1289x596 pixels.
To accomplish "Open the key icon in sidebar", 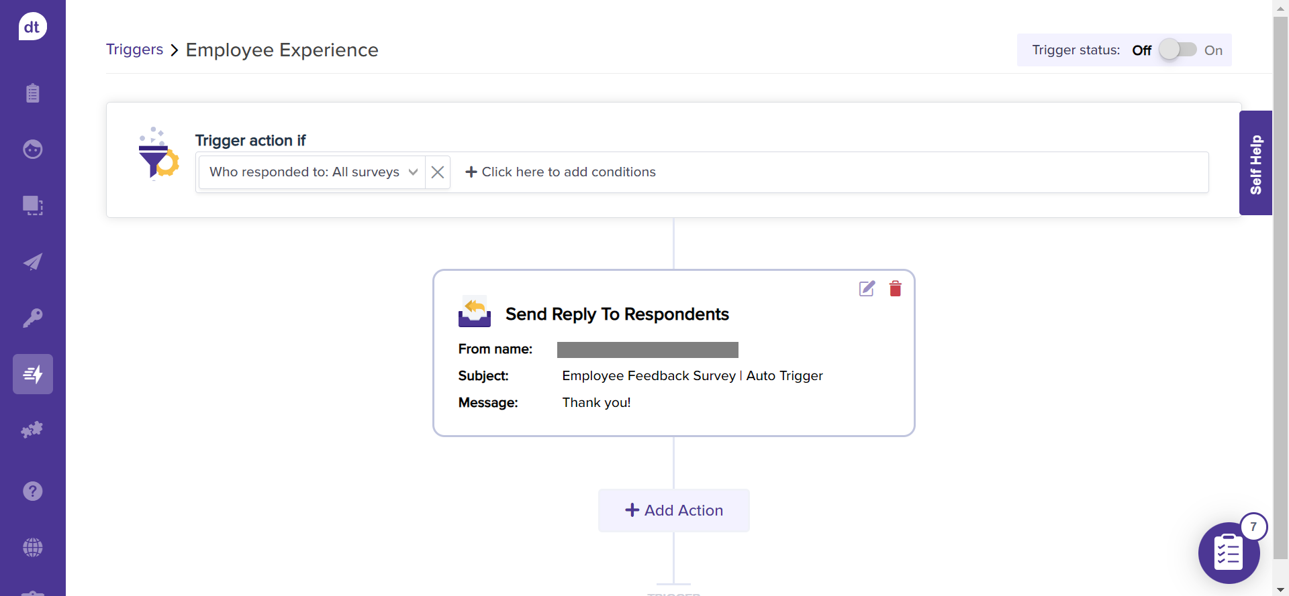I will (x=32, y=317).
